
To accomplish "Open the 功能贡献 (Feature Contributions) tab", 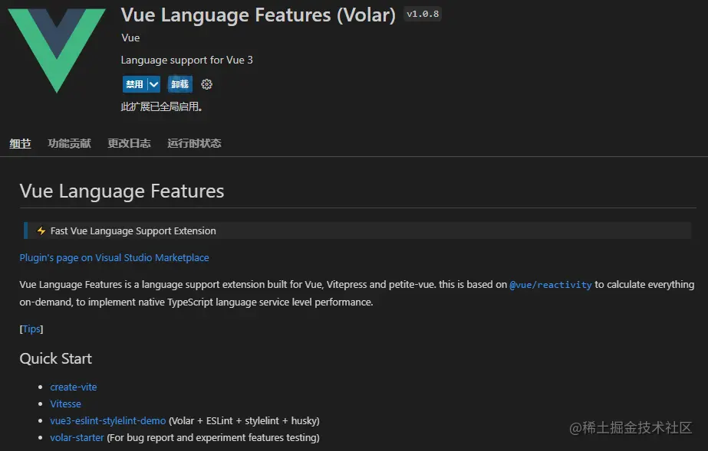I will coord(69,143).
